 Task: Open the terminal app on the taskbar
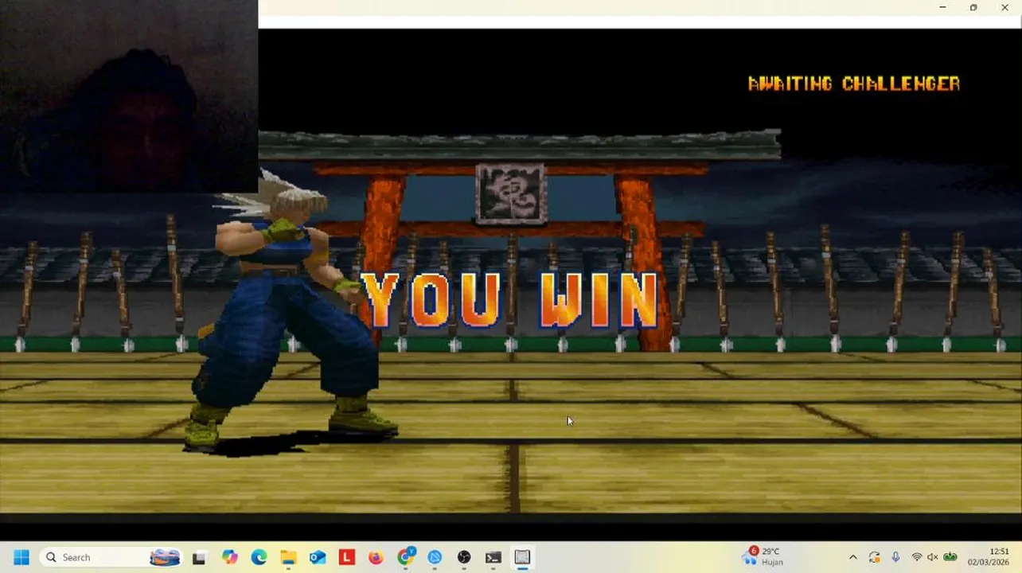[x=493, y=558]
